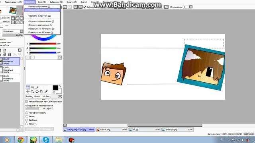The width and height of the screenshot is (255, 143).
Task: Select the Rotate view tool
Action: point(37,92)
